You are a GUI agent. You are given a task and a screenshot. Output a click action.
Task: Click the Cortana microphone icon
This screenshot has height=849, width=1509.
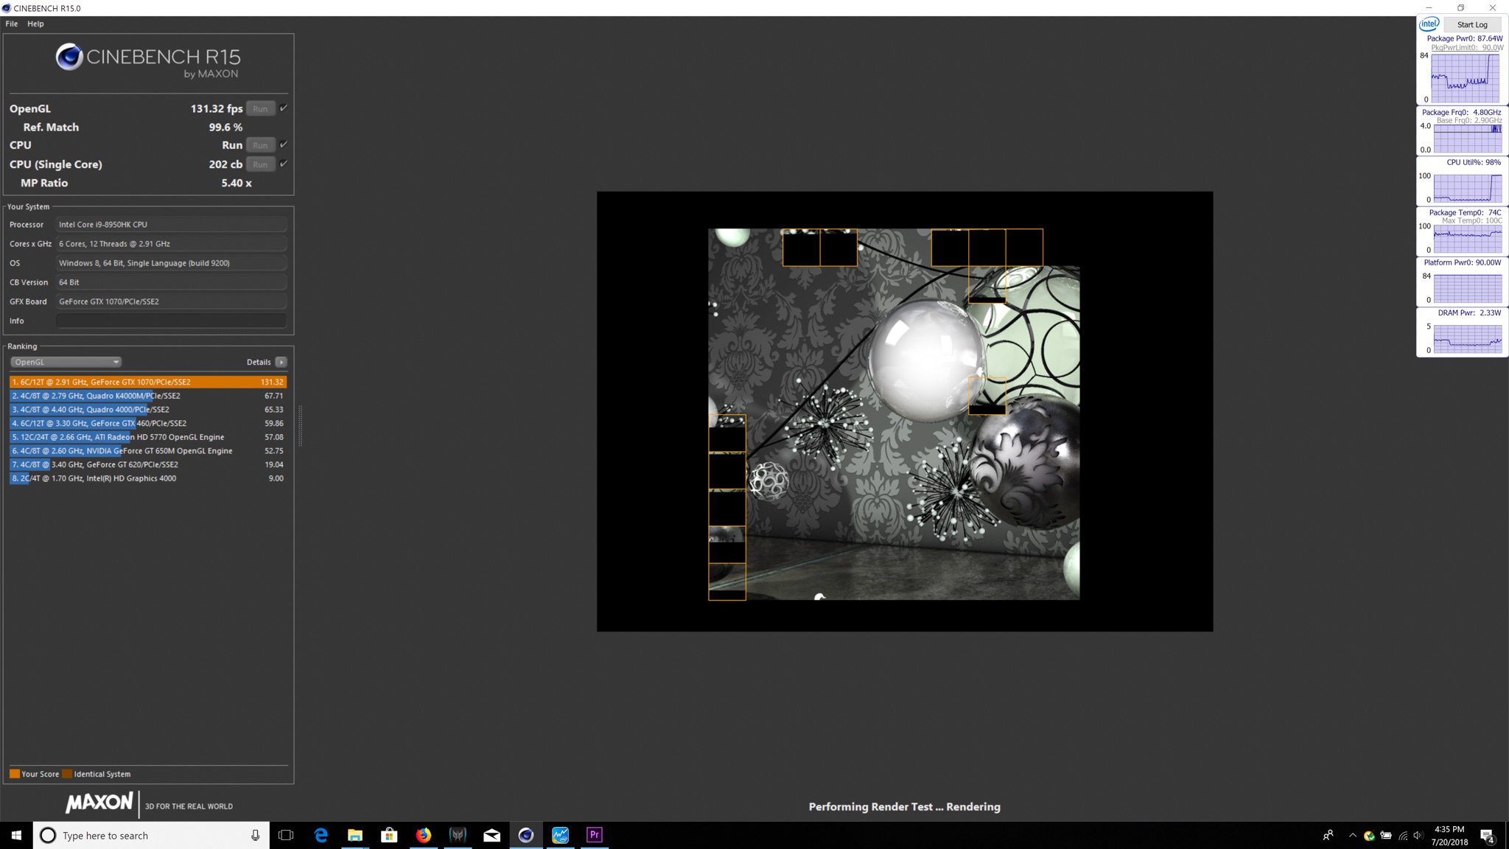255,835
